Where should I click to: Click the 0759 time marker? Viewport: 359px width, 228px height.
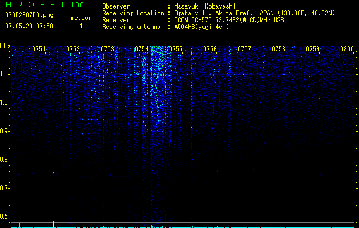click(x=313, y=49)
